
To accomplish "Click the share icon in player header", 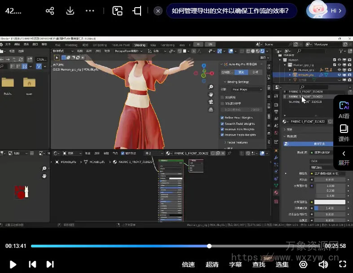I will pyautogui.click(x=50, y=11).
